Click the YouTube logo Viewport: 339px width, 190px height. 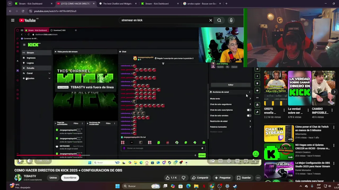point(27,20)
